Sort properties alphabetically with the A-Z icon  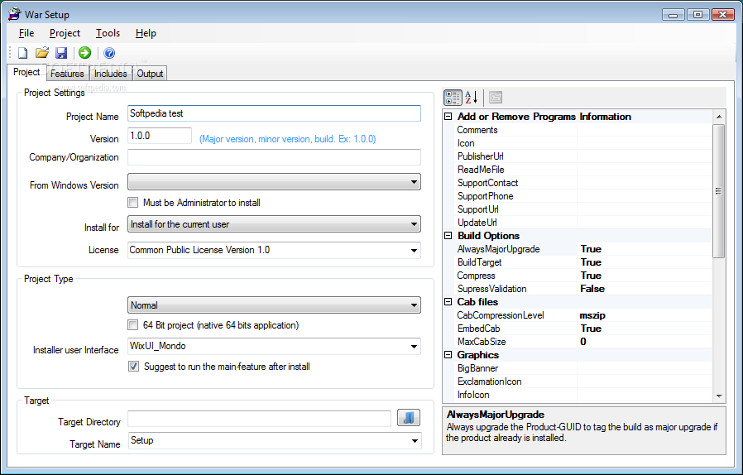(x=471, y=97)
